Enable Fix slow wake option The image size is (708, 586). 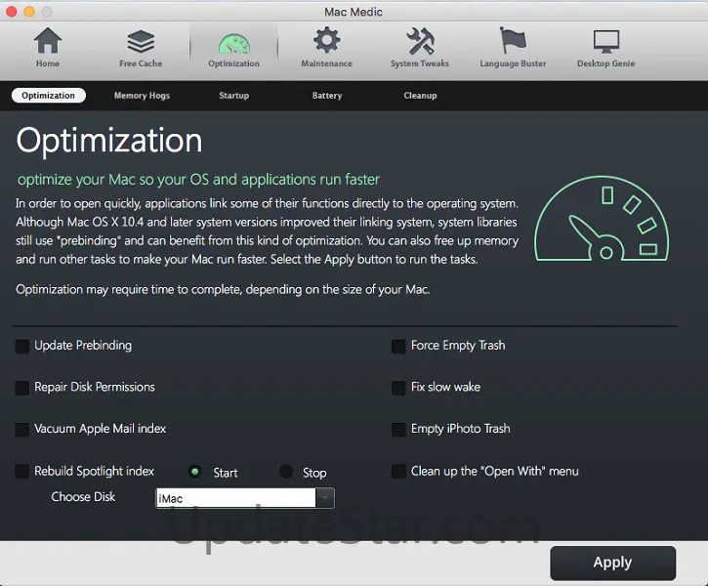coord(398,388)
